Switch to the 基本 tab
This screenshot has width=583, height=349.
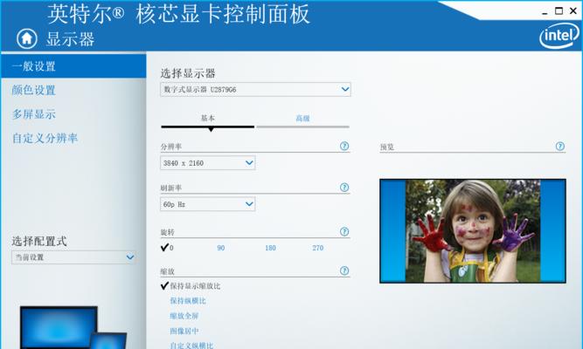coord(208,119)
